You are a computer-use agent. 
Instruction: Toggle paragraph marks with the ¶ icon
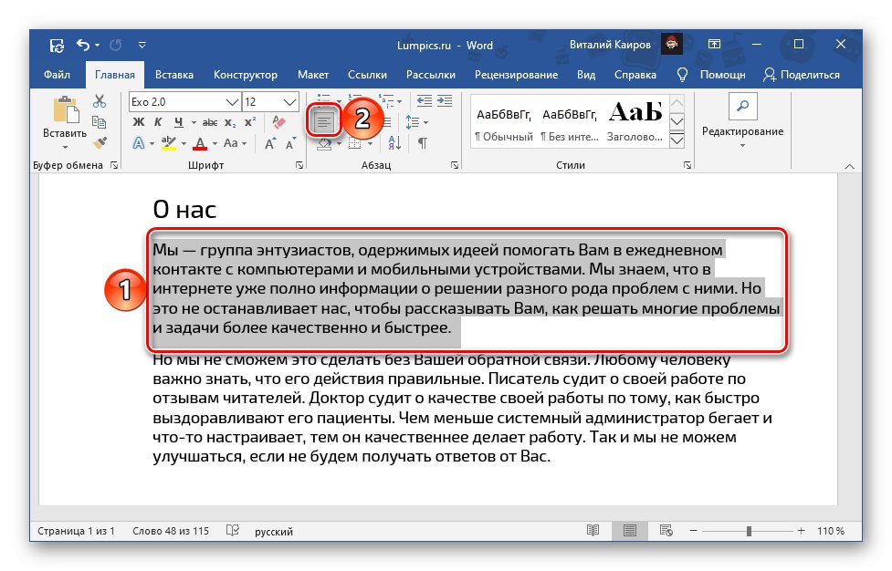tap(422, 143)
